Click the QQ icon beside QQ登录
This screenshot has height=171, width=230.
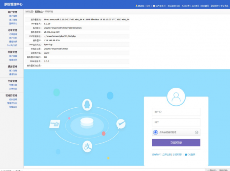186,154
